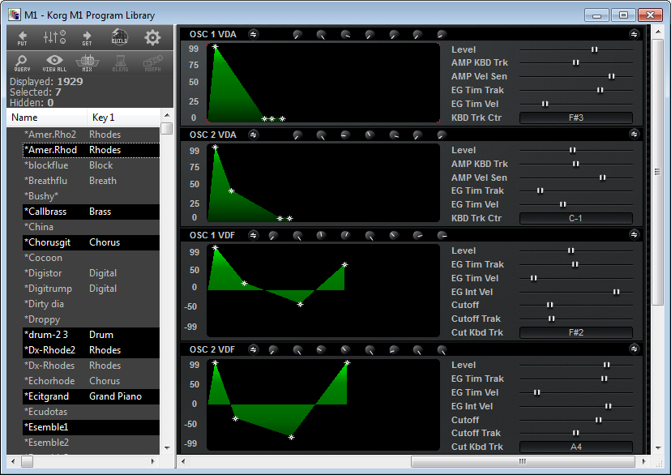The height and width of the screenshot is (475, 671).
Task: Click OSC 2 VDF EG Int Vel slider handle
Action: click(x=608, y=406)
